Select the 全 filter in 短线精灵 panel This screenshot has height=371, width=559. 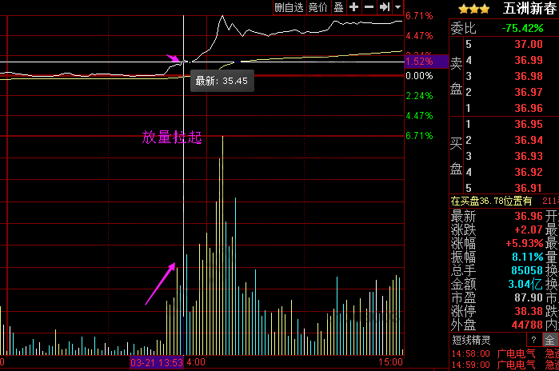tap(550, 340)
